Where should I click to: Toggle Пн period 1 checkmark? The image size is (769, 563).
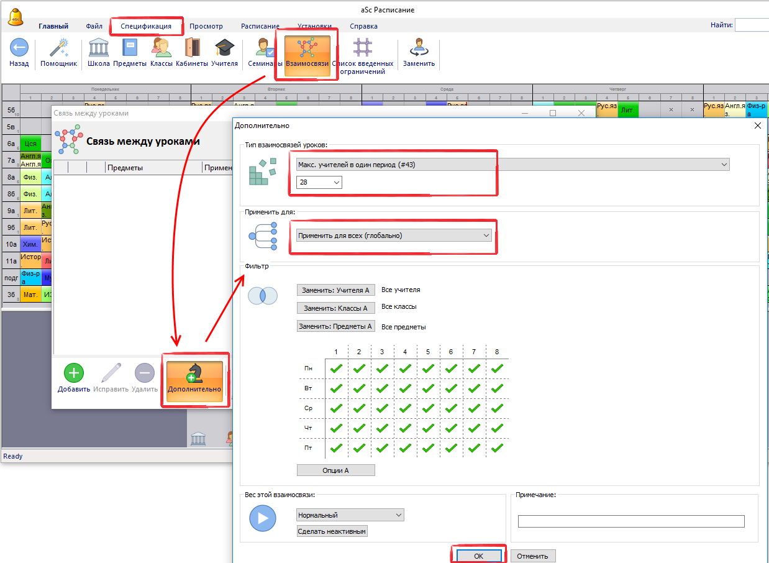tap(336, 368)
